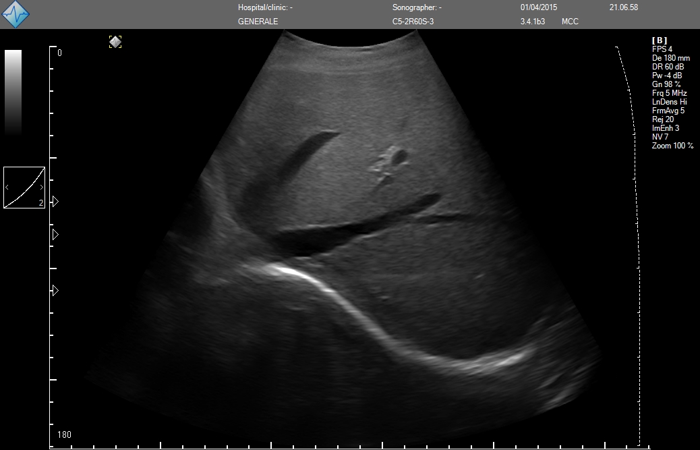Click the grayscale gradient bar

pyautogui.click(x=13, y=92)
